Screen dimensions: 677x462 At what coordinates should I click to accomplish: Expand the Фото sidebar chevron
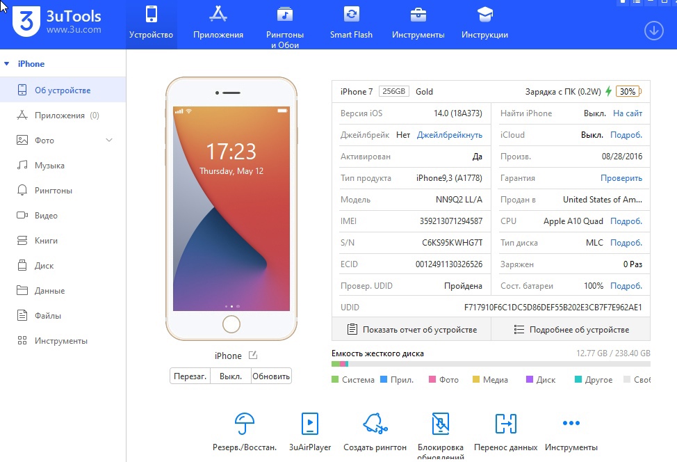pos(109,140)
